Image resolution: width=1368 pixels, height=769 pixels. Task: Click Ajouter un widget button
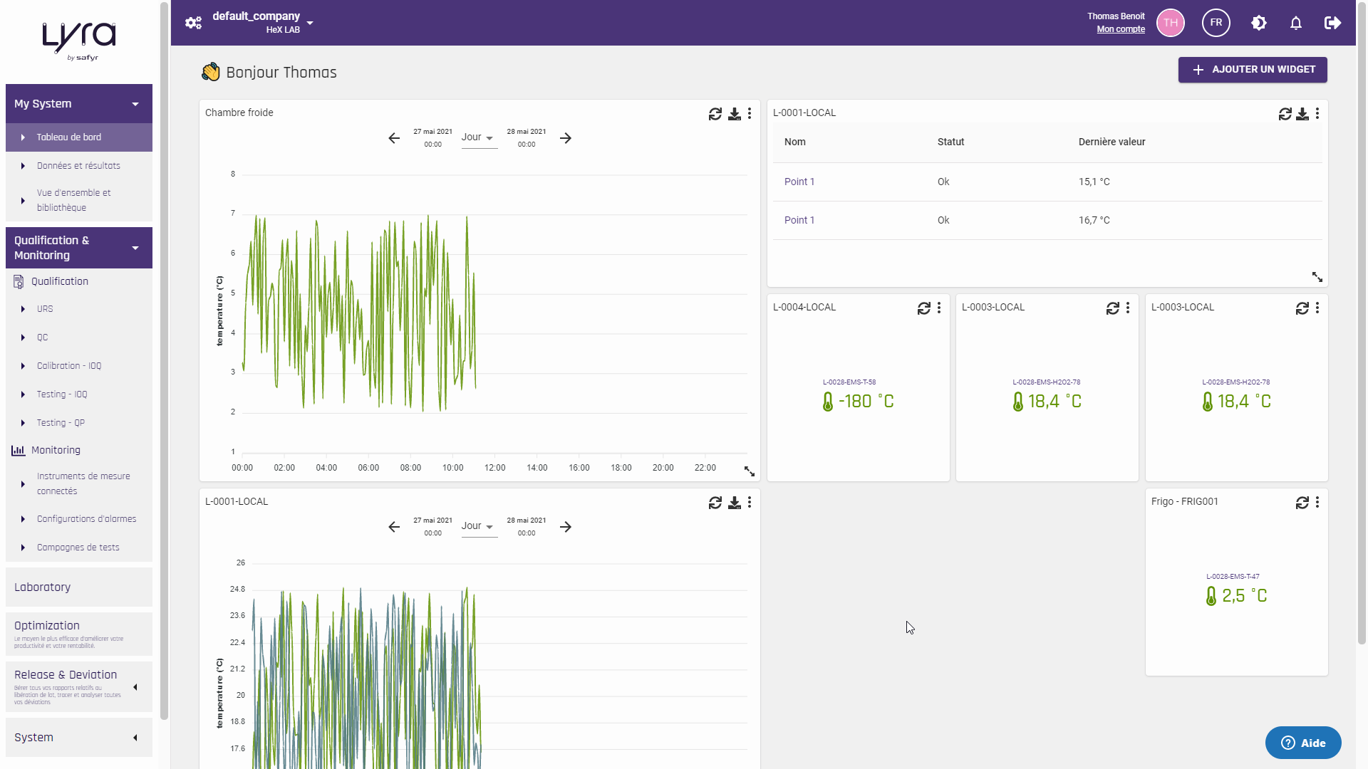(1253, 70)
